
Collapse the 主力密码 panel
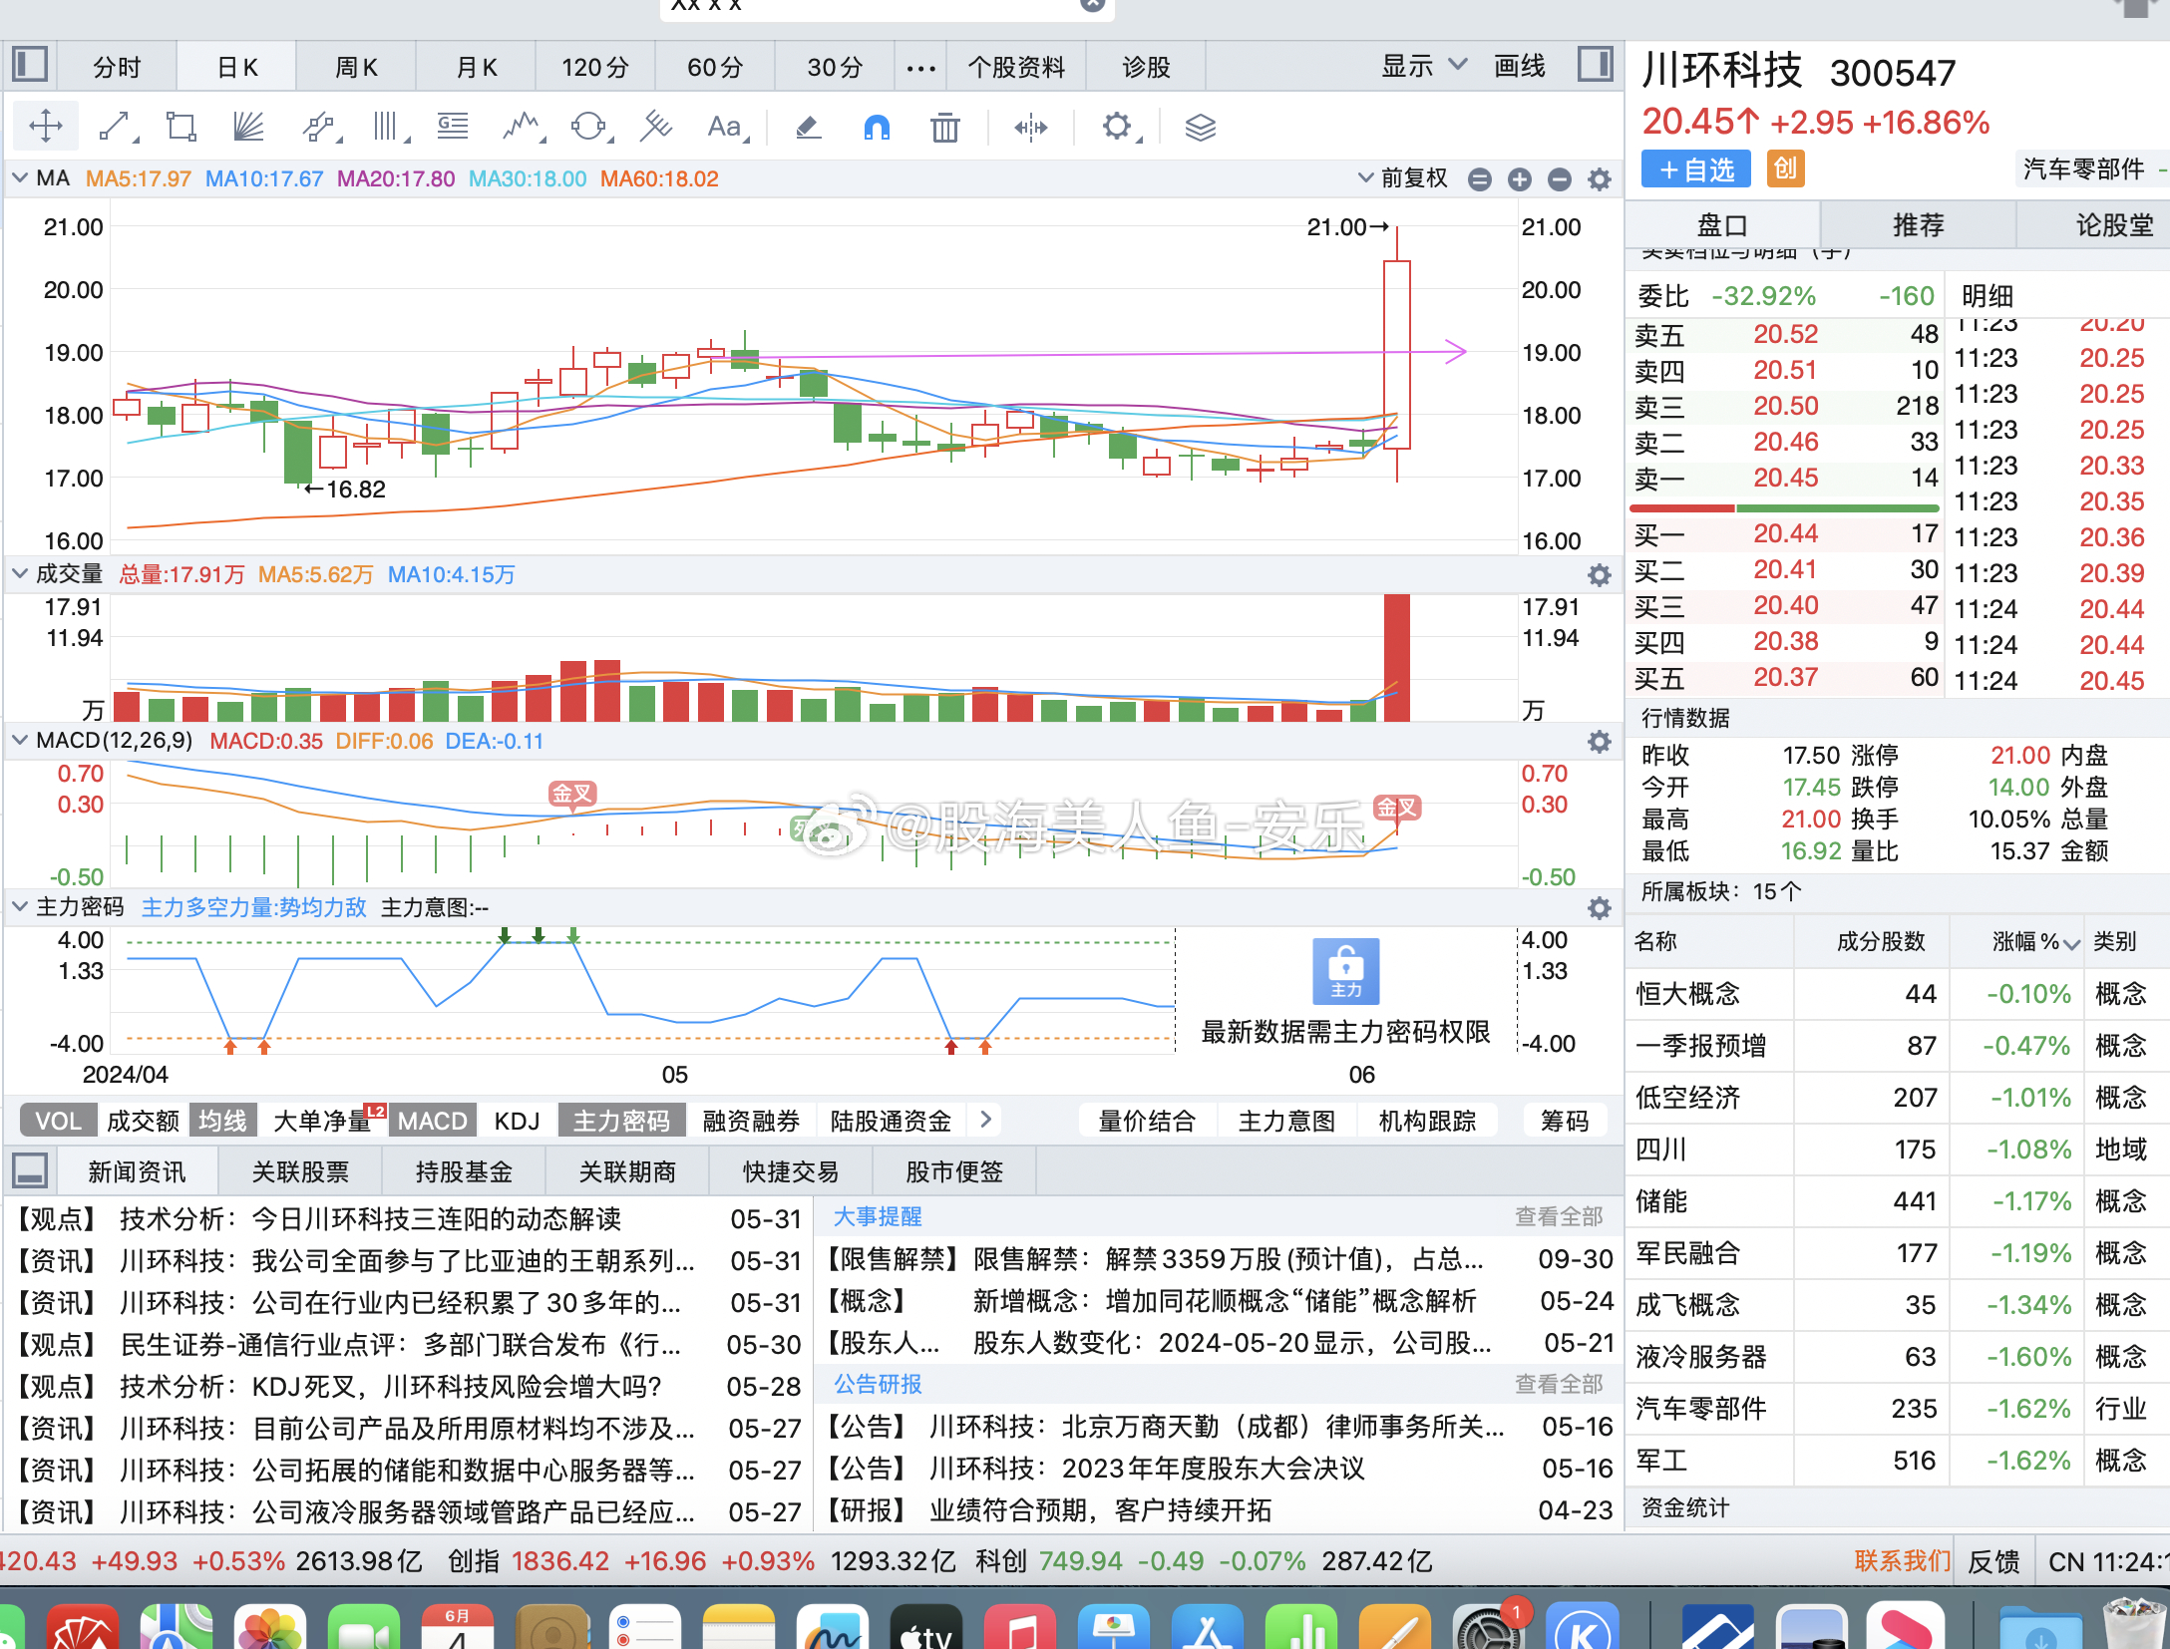pyautogui.click(x=20, y=906)
